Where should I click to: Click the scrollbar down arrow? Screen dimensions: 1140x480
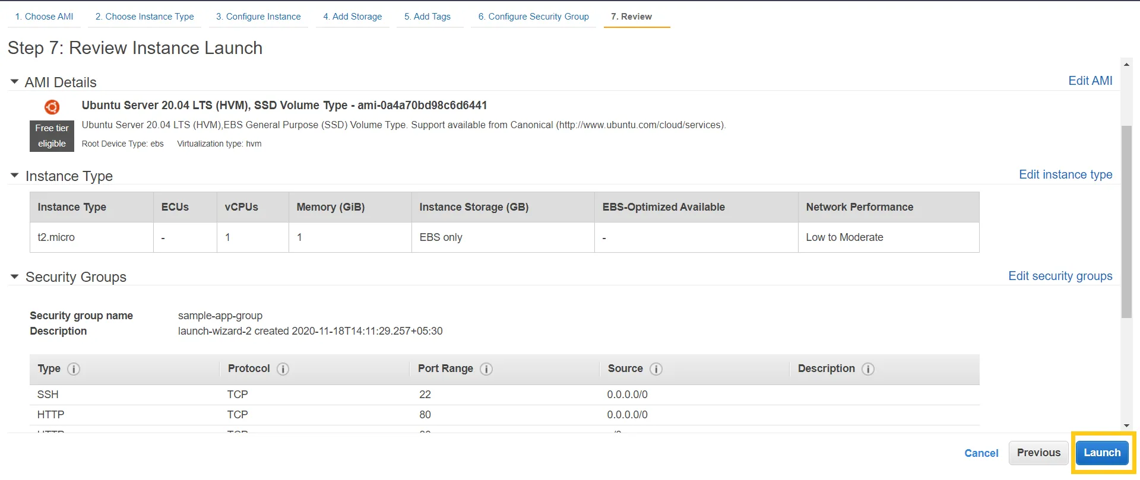point(1126,425)
